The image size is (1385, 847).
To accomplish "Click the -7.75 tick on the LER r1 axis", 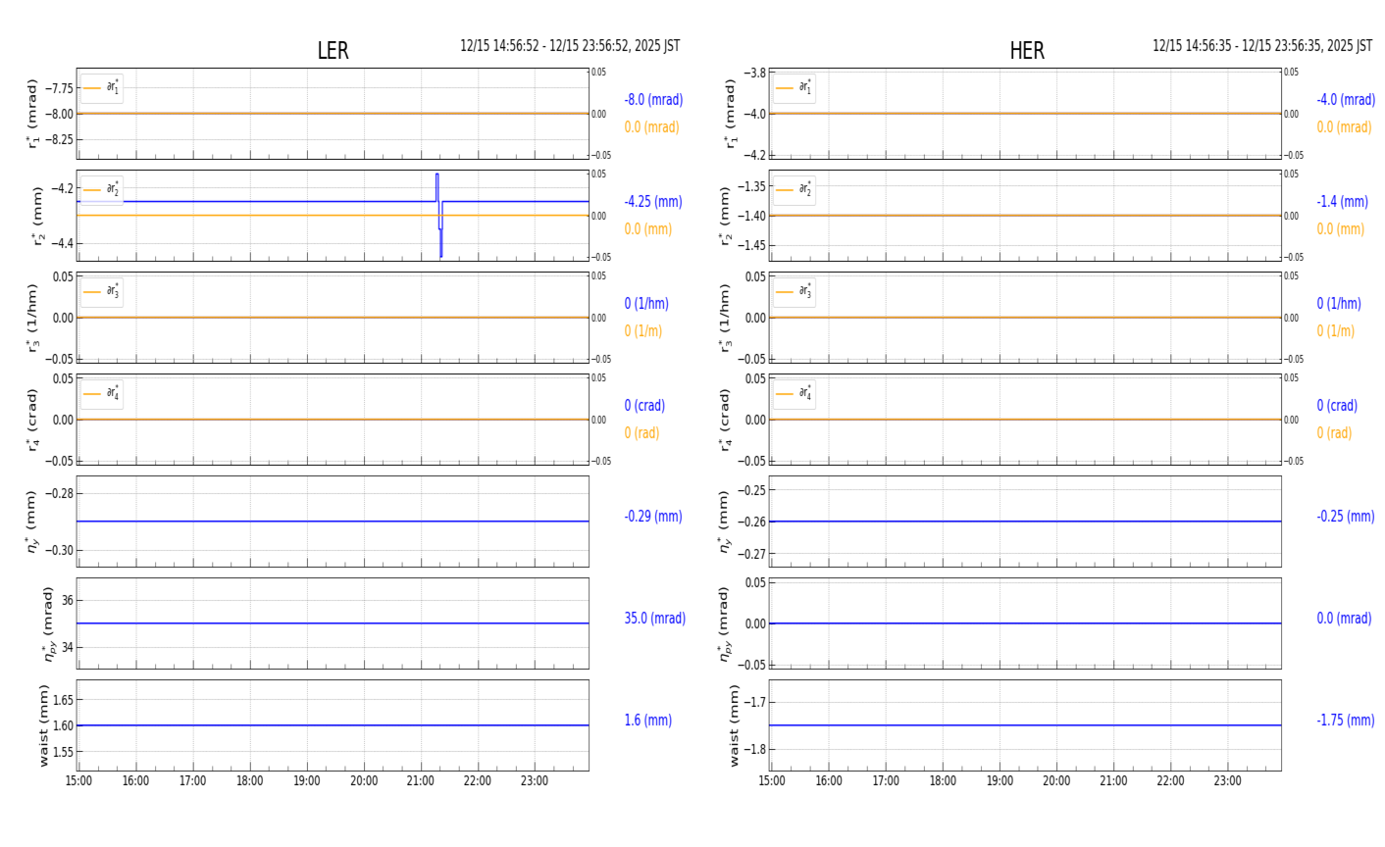I will 59,87.
